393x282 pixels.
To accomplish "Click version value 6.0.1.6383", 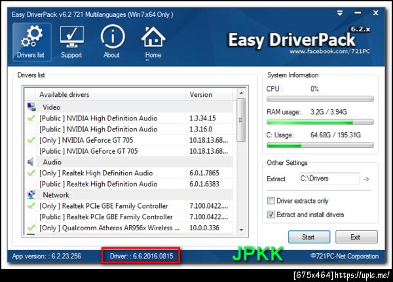I will 204,184.
